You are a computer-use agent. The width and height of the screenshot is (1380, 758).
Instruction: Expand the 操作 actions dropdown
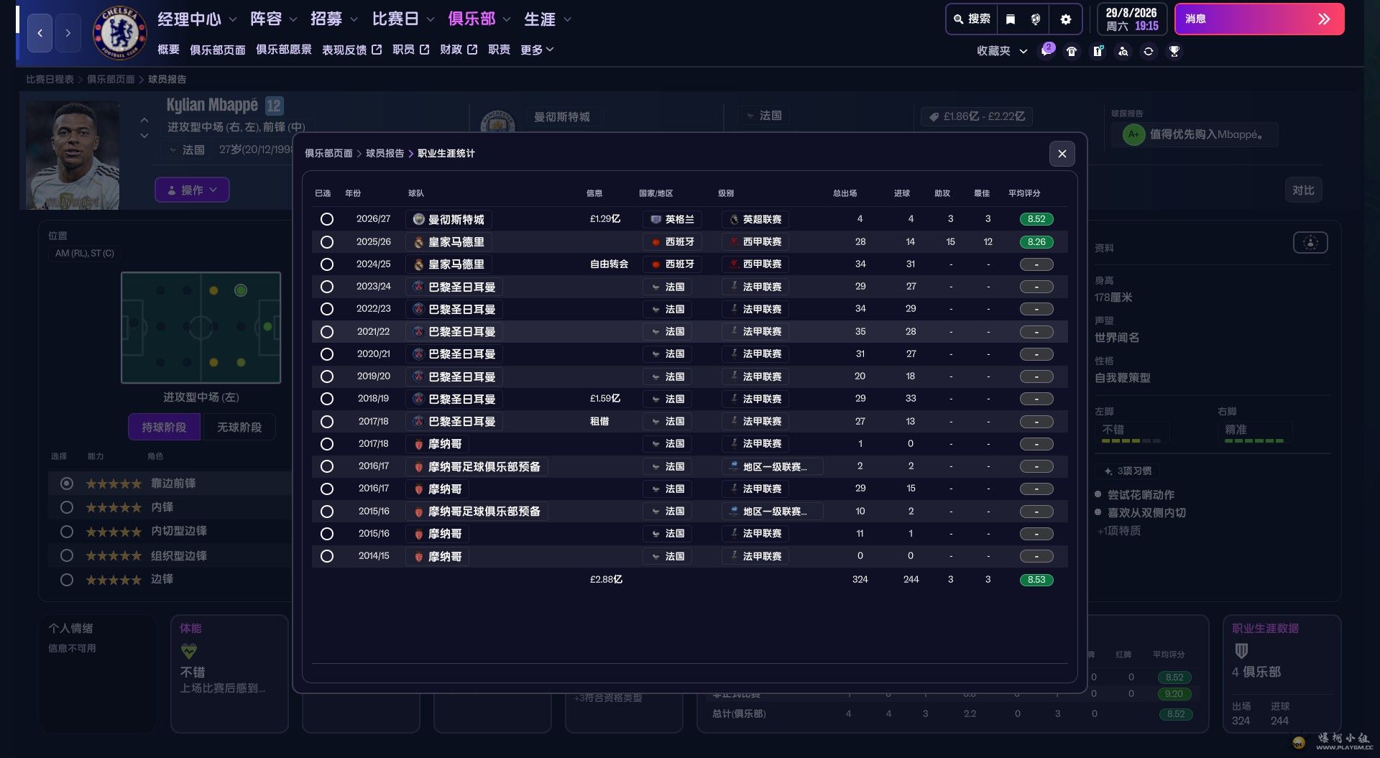pyautogui.click(x=192, y=190)
